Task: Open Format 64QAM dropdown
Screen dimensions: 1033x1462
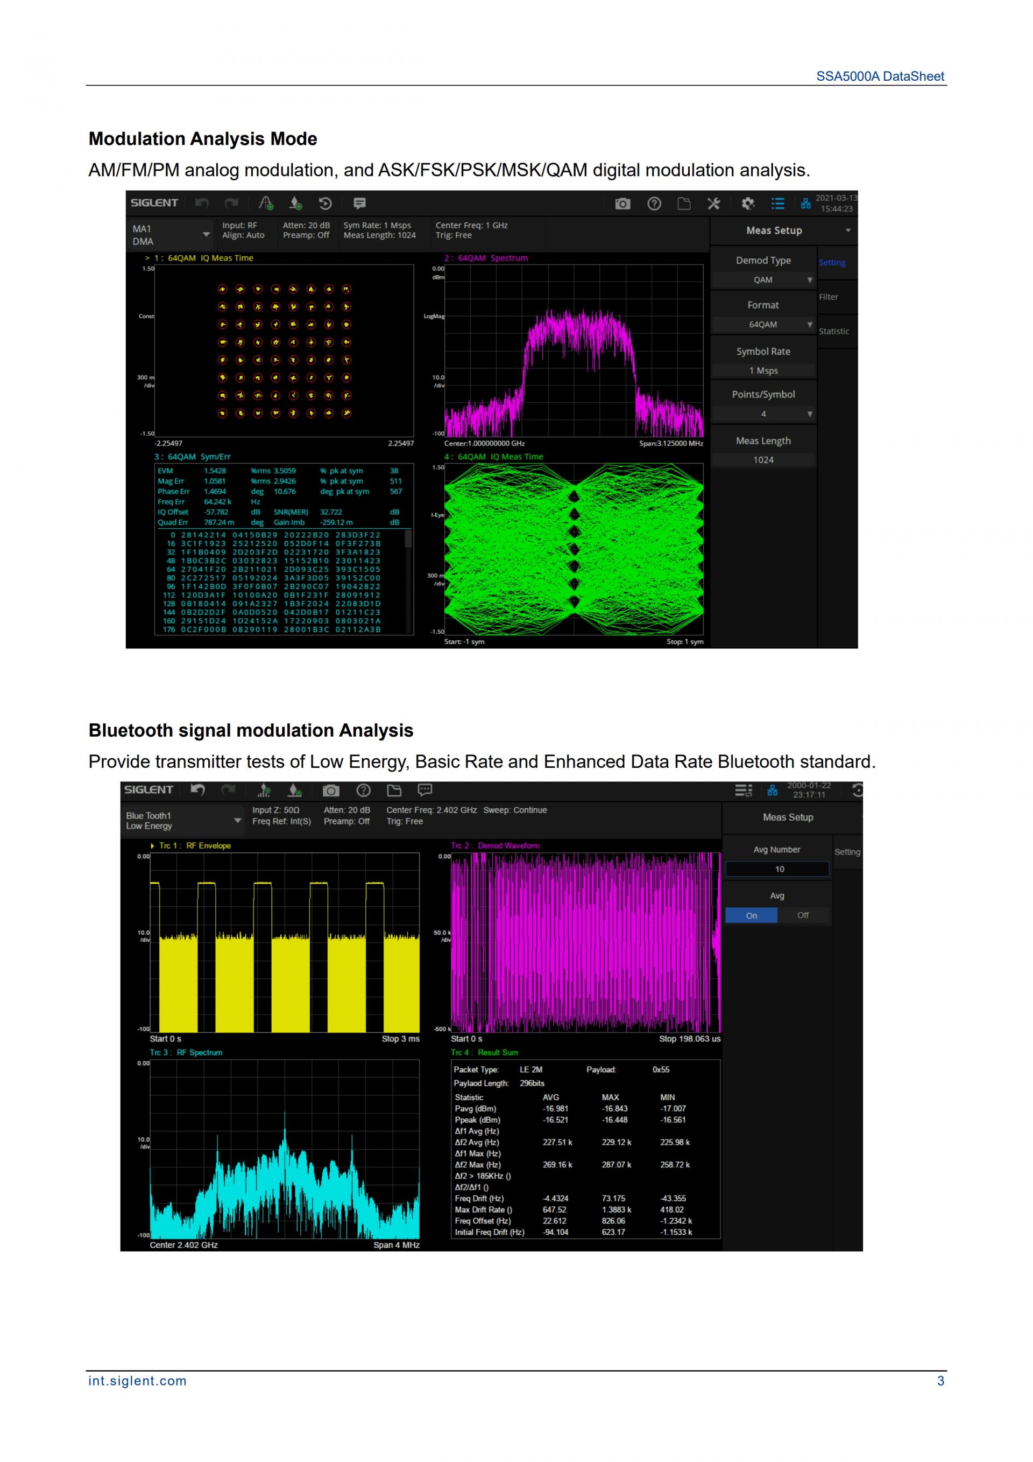Action: (x=763, y=325)
